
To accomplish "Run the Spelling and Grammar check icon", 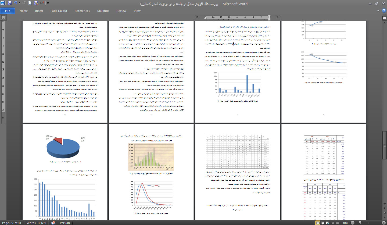I will tap(42, 3).
